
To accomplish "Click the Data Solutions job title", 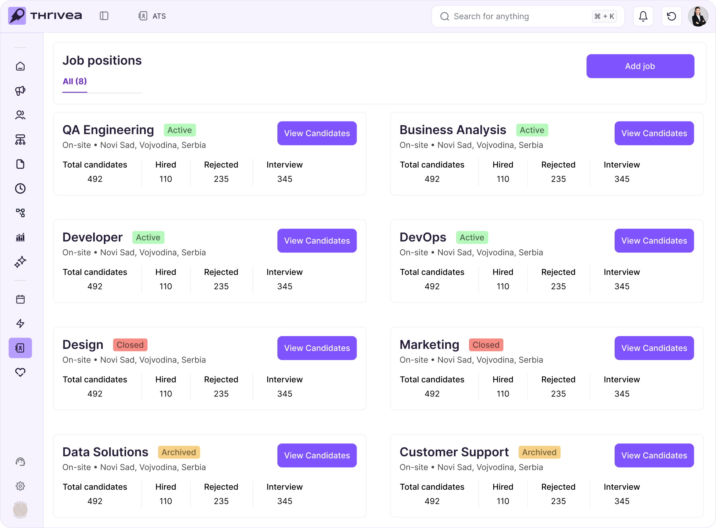I will pyautogui.click(x=105, y=452).
